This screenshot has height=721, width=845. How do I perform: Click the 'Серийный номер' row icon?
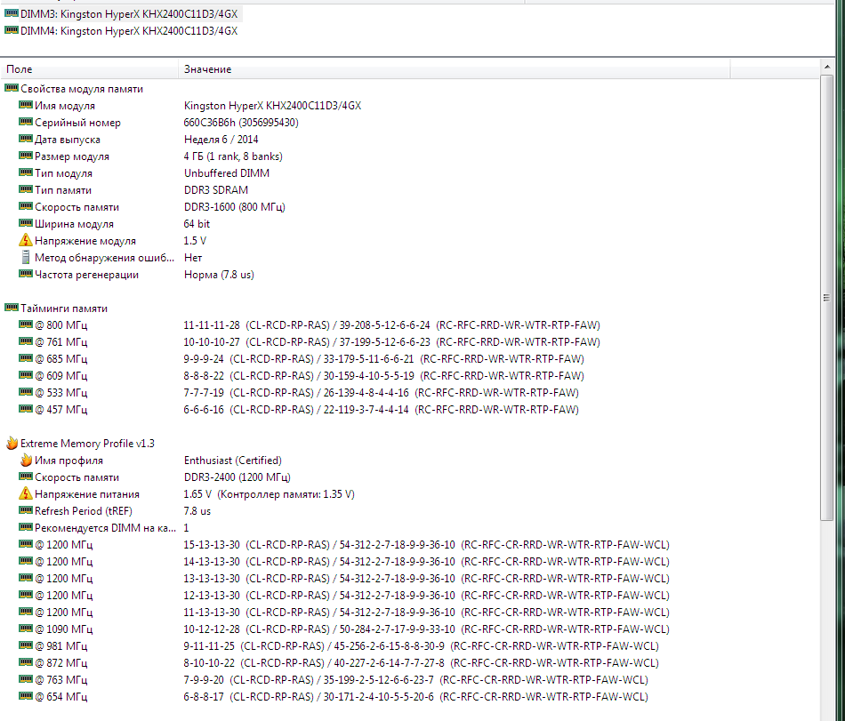(x=25, y=122)
